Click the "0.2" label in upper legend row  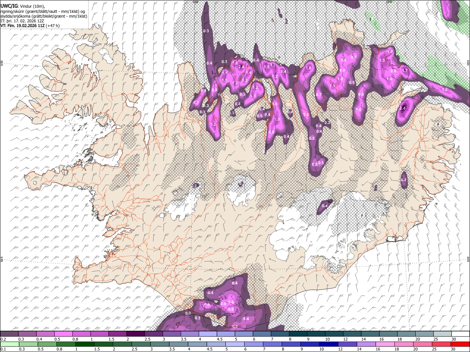click(3, 339)
